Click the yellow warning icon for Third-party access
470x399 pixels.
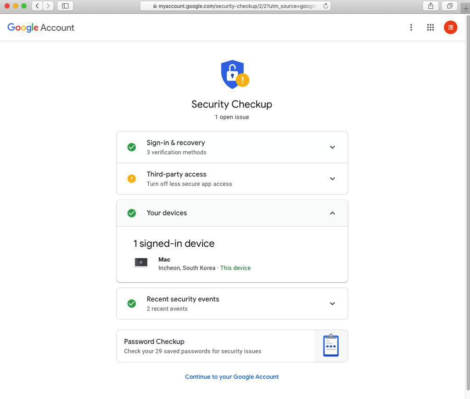132,179
